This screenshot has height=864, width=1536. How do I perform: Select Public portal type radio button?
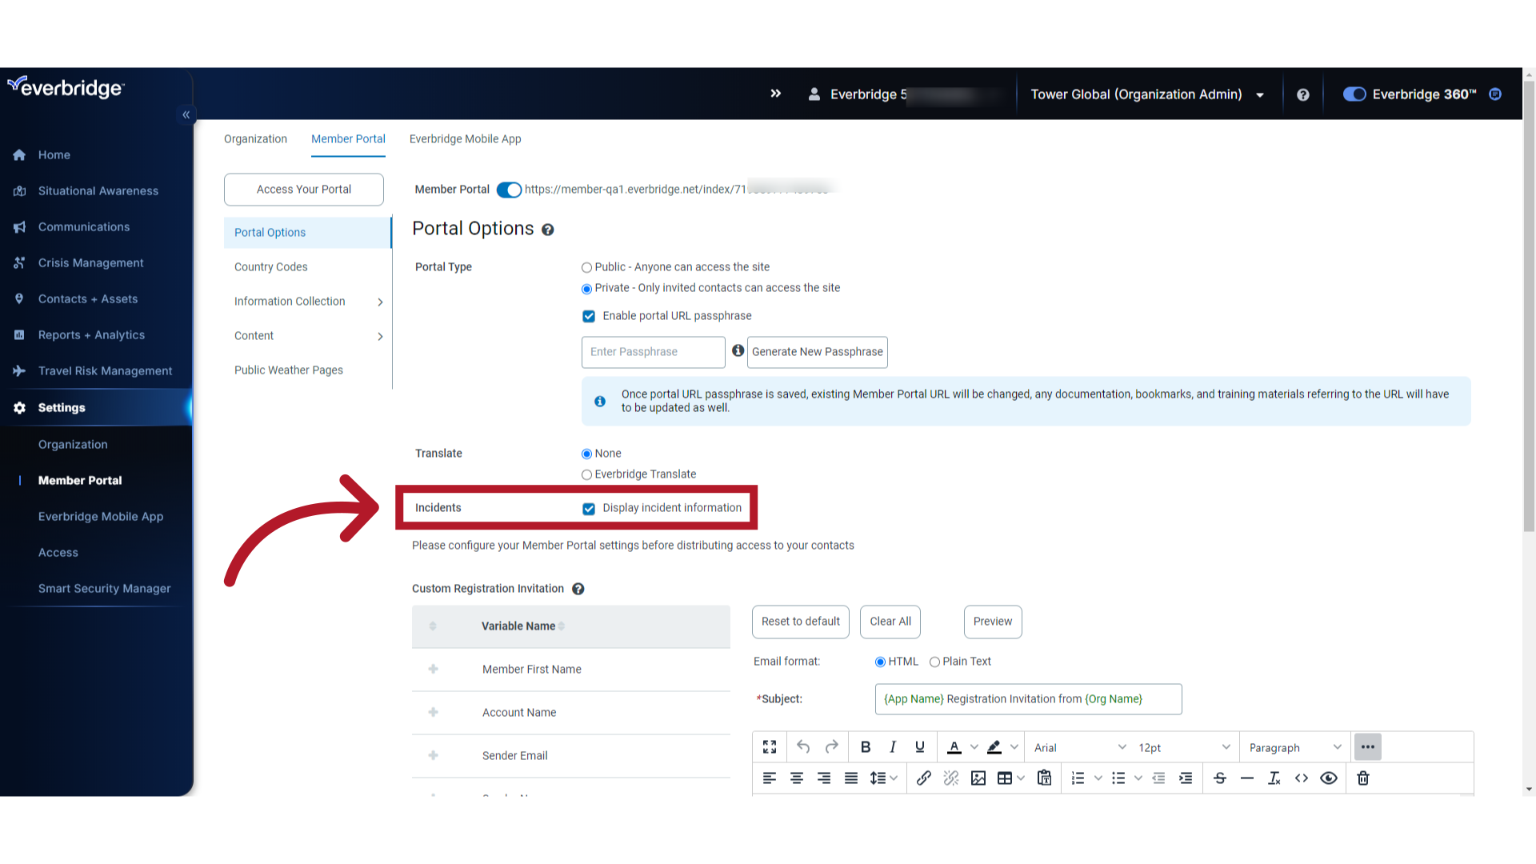click(x=586, y=267)
